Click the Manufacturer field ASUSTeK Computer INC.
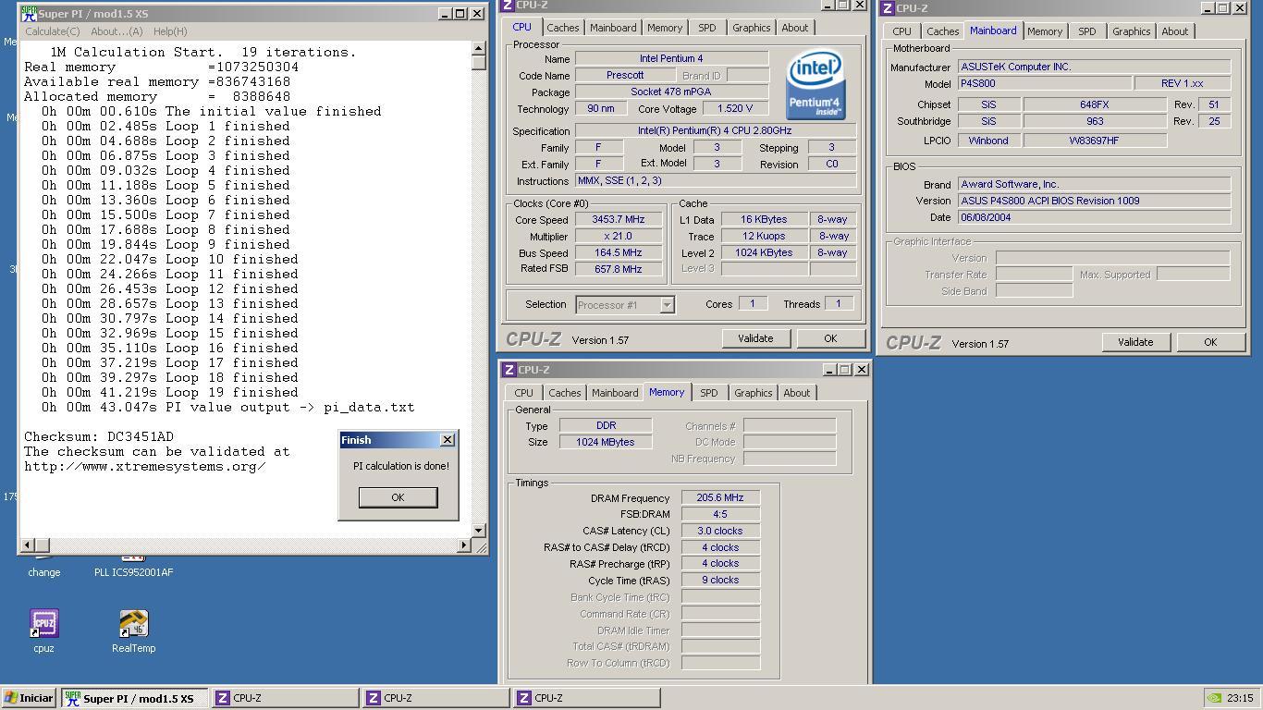Screen dimensions: 1263x710 tap(1094, 67)
